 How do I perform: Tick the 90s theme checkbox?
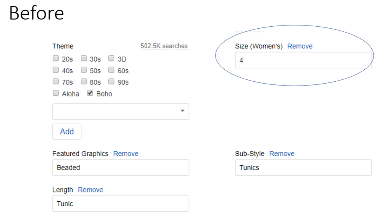(111, 82)
